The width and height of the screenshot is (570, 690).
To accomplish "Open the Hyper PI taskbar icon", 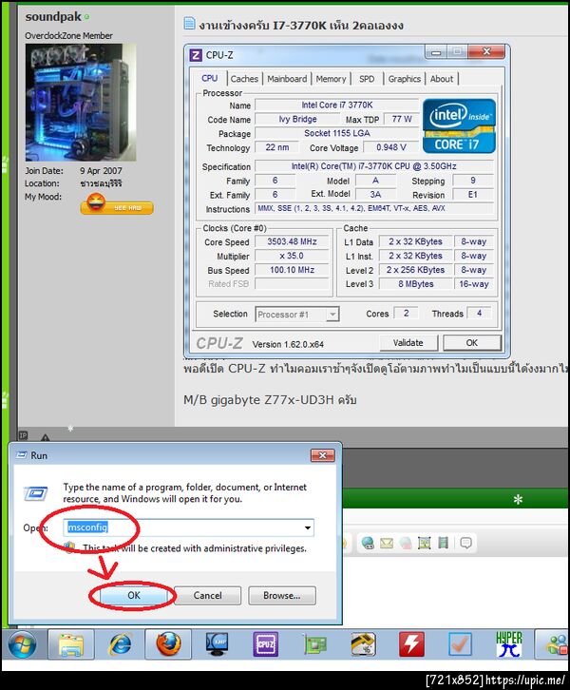I will [509, 644].
